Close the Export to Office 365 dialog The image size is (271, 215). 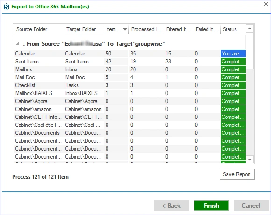tap(266, 4)
